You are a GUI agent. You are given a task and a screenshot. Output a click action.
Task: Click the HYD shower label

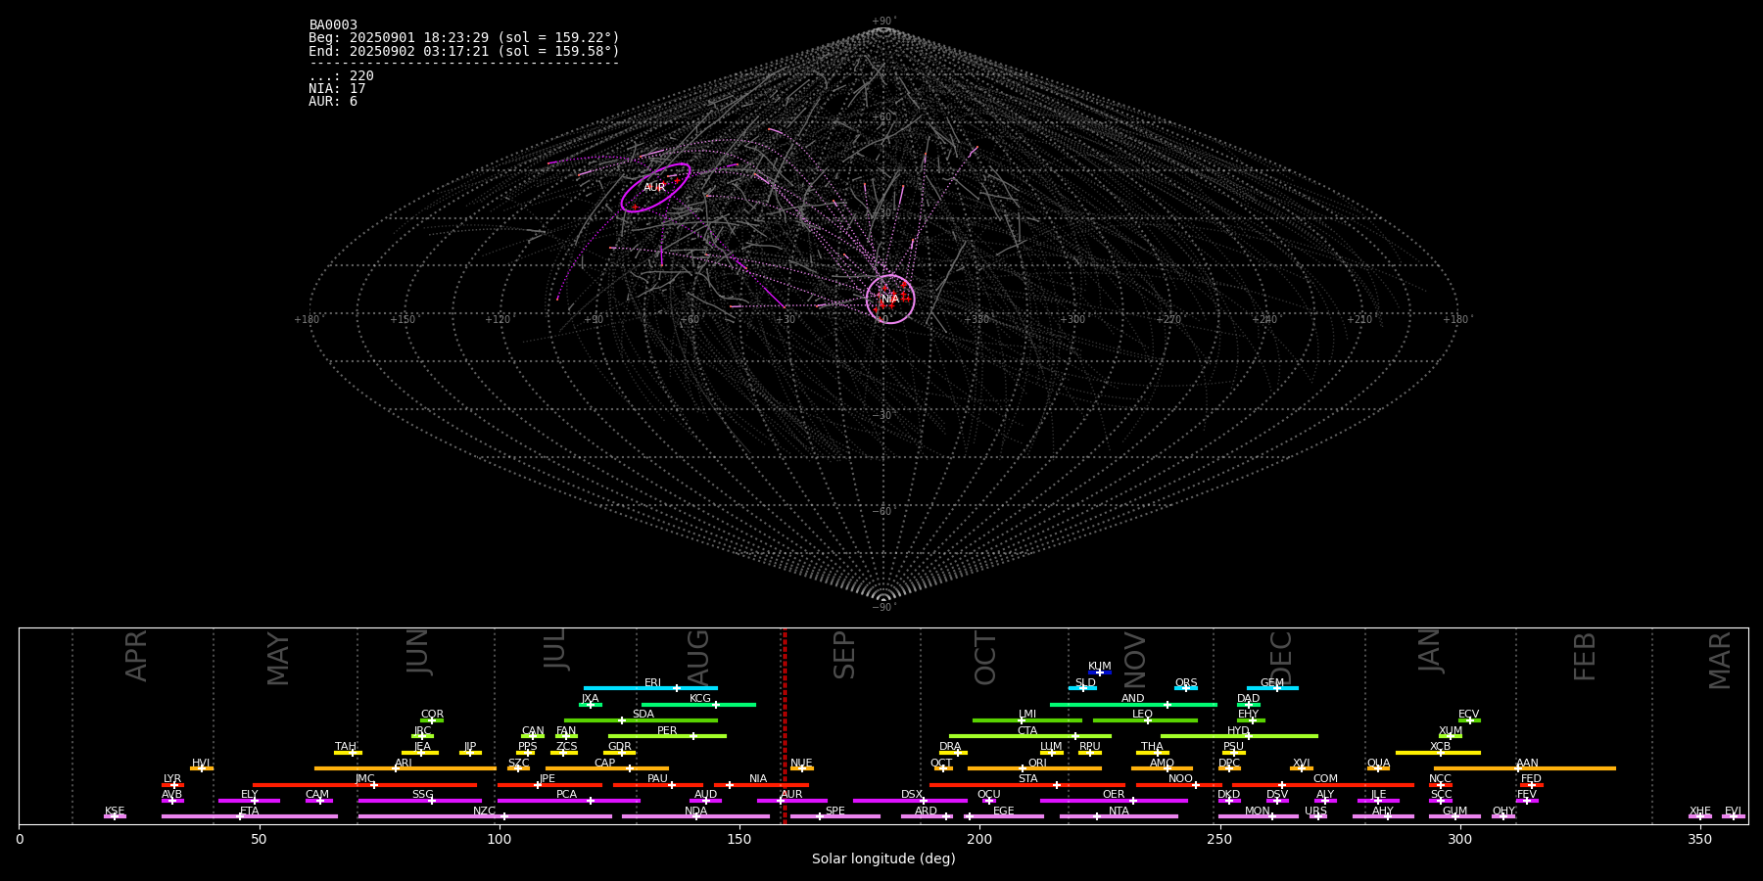(1239, 731)
